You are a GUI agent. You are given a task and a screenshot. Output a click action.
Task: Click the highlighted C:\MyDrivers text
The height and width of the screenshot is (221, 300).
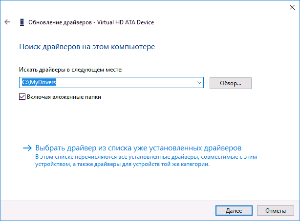pyautogui.click(x=39, y=82)
